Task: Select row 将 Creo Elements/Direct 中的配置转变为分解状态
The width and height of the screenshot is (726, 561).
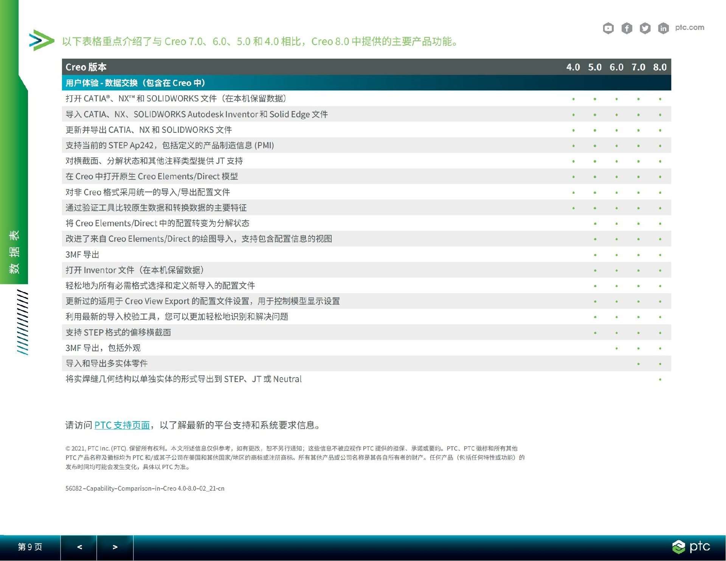Action: coord(366,223)
